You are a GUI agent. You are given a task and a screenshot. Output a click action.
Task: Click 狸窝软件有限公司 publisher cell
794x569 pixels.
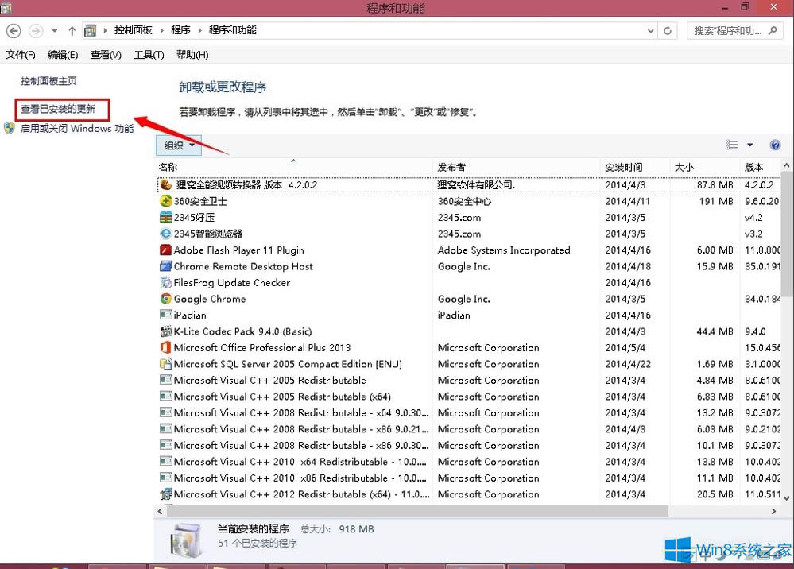tap(476, 185)
